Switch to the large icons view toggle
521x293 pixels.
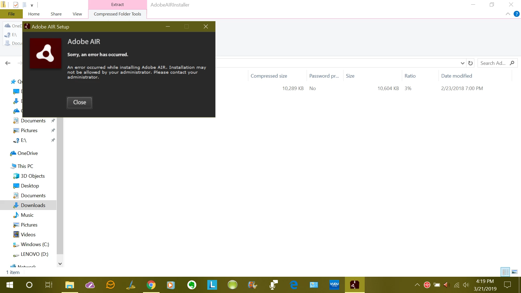(x=514, y=272)
